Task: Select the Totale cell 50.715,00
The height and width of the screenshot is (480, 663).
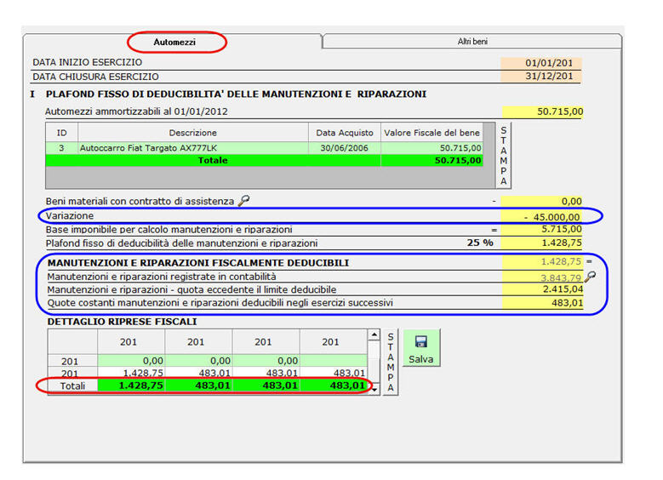Action: pos(432,160)
